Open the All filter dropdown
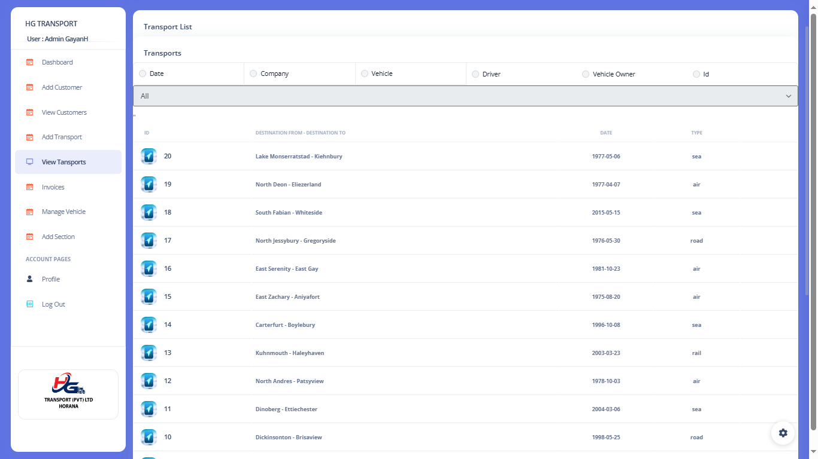The height and width of the screenshot is (459, 818). [x=465, y=96]
